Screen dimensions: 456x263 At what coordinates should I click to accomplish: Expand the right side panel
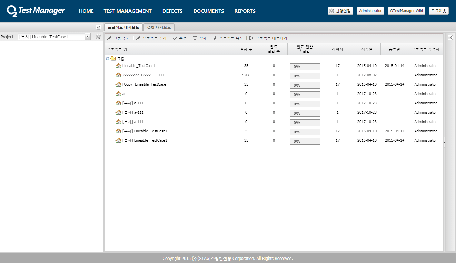coord(450,38)
